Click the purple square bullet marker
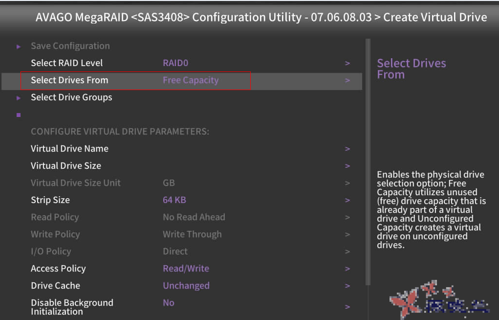499x320 pixels. [x=19, y=115]
